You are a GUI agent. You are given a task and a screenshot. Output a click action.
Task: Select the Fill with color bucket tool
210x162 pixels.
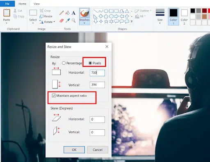[x=68, y=13]
